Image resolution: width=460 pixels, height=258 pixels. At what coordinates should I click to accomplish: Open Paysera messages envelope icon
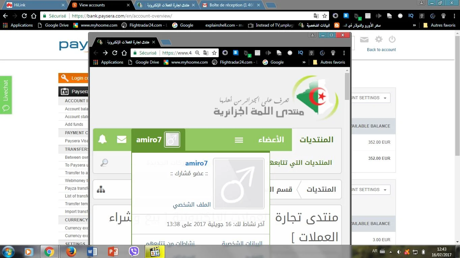pos(364,40)
